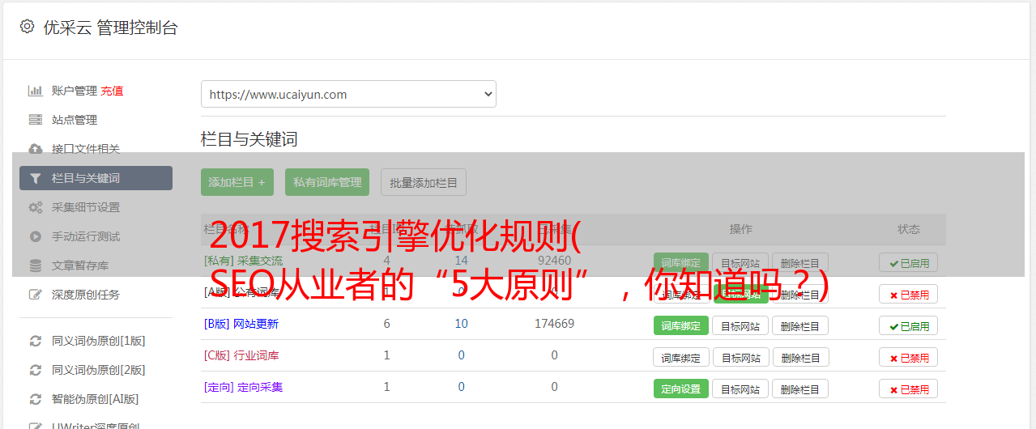Click the bar chart icon for 账户管理
Screen dimensions: 1036x429
[x=36, y=91]
